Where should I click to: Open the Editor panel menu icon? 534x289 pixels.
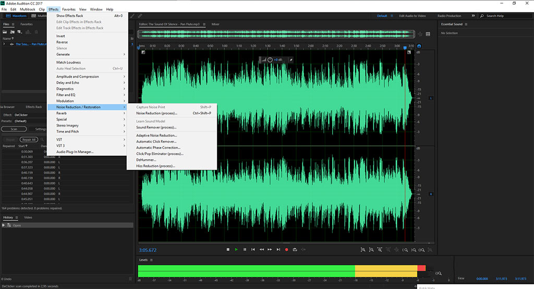pyautogui.click(x=204, y=24)
